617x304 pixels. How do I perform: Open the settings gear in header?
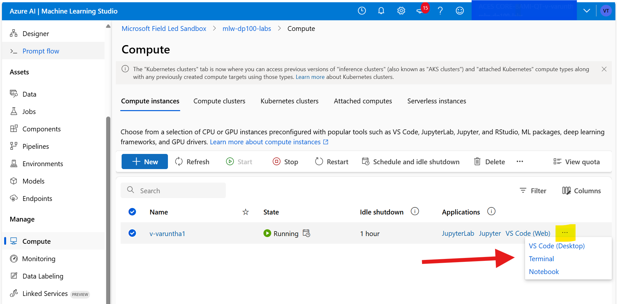[401, 11]
